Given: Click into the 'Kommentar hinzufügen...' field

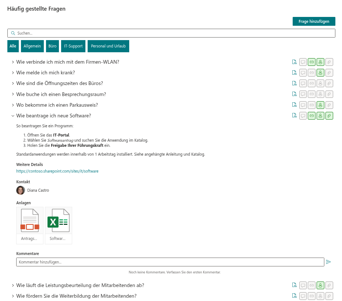Looking at the screenshot, I should (x=170, y=262).
